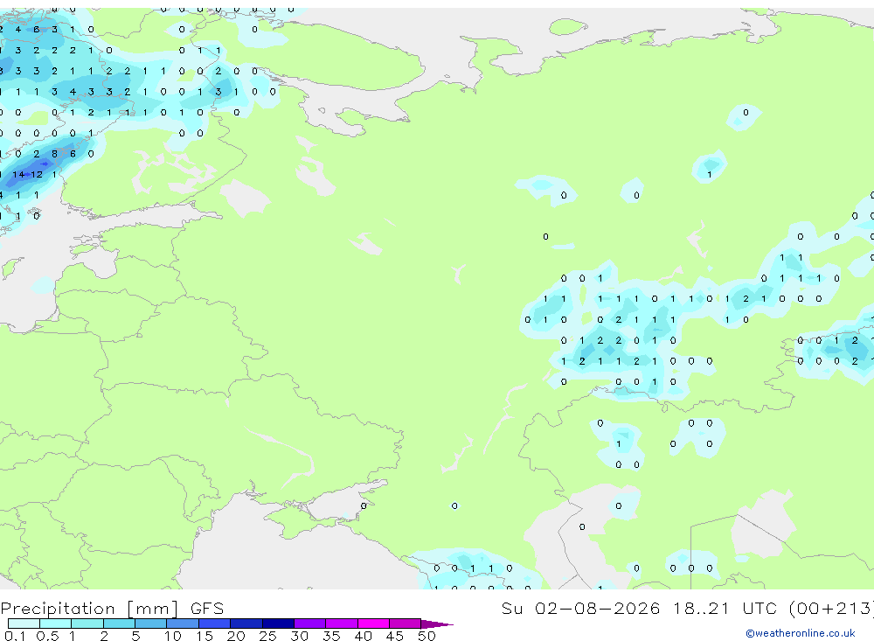
Task: Click legend scale label '20'
Action: pos(236,636)
